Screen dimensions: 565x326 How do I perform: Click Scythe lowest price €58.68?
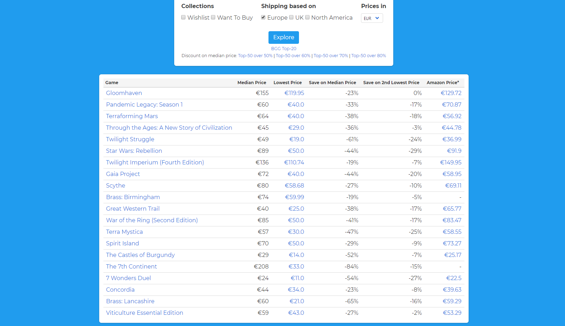pyautogui.click(x=294, y=185)
